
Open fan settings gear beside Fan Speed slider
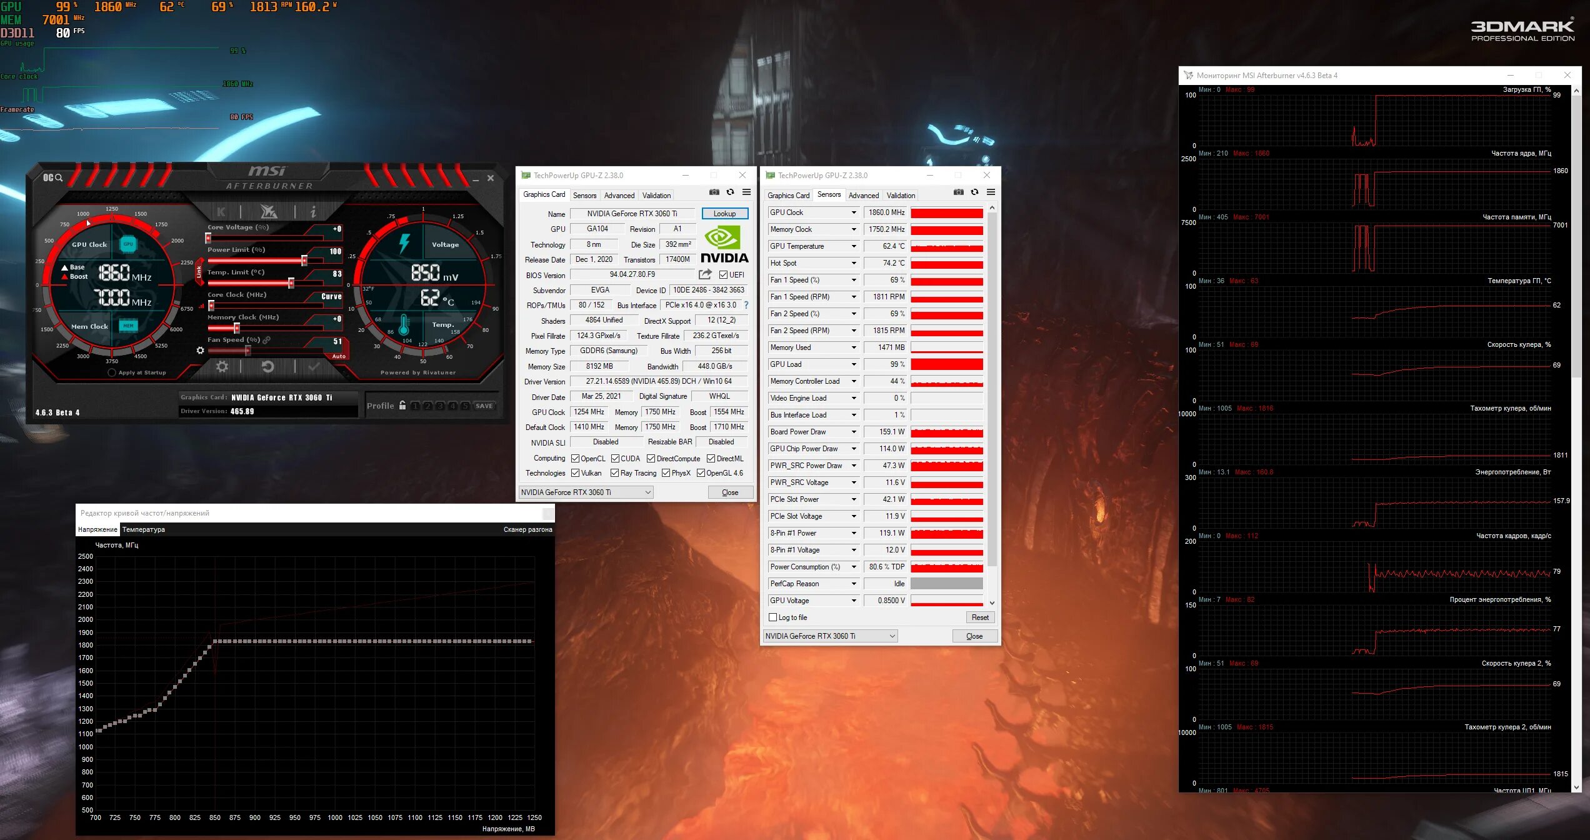pos(200,351)
